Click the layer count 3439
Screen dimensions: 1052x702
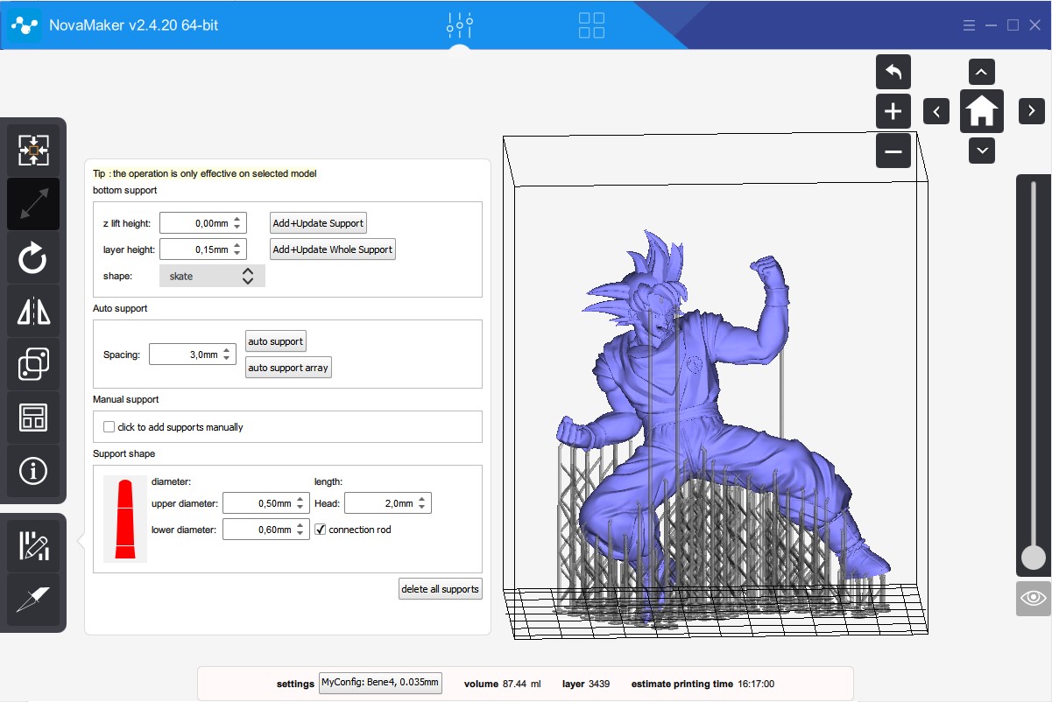point(599,684)
